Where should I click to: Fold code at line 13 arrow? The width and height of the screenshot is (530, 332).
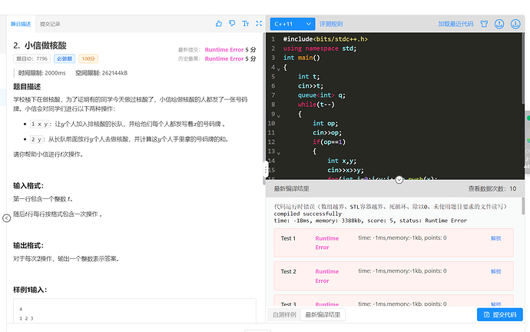pyautogui.click(x=279, y=153)
